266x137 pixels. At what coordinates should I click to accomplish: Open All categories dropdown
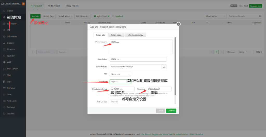click(215, 16)
